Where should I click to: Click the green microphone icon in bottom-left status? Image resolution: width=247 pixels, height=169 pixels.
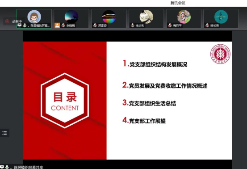click(7, 167)
